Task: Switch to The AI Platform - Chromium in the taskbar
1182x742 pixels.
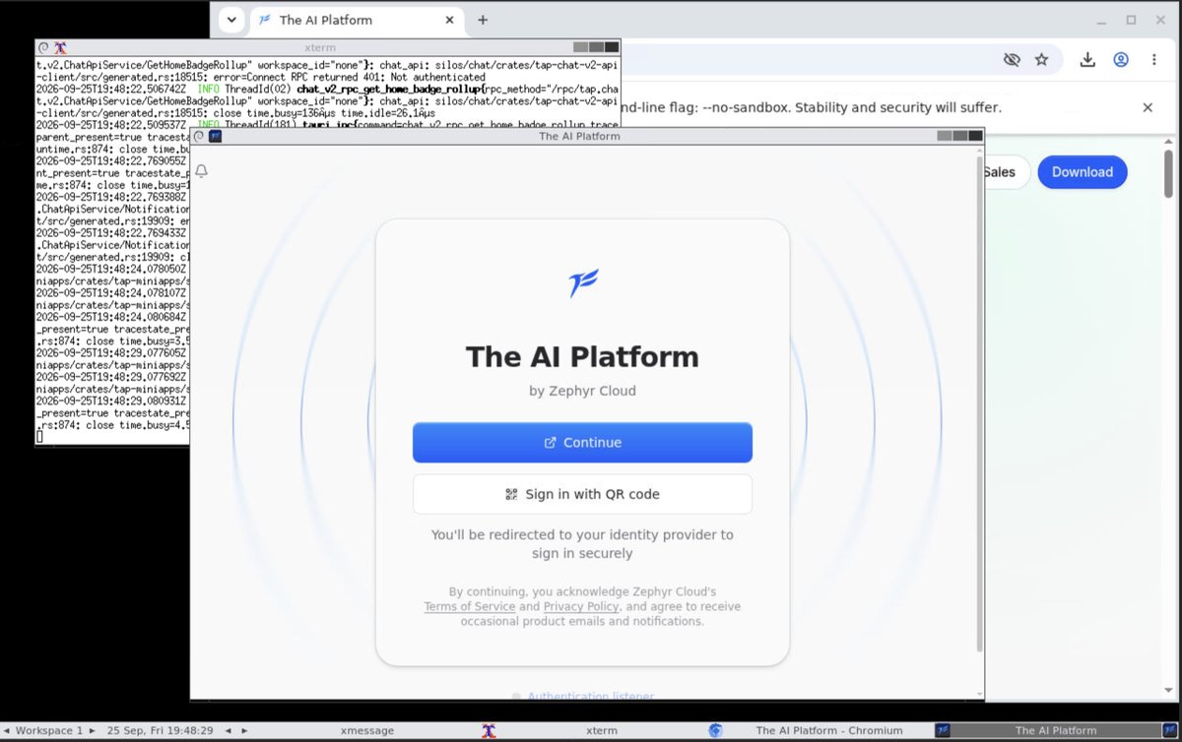Action: click(821, 731)
